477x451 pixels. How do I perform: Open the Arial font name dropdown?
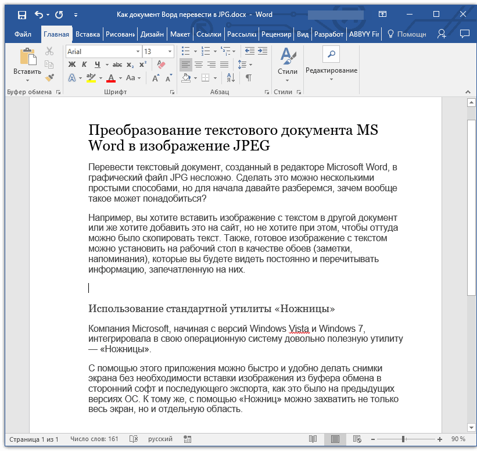138,51
